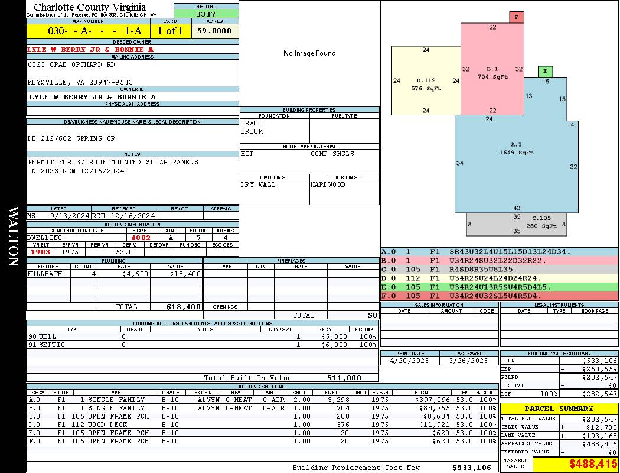Select the OBLDG VALUE $12,700
Viewport: 620px width, 473px height.
(x=602, y=427)
